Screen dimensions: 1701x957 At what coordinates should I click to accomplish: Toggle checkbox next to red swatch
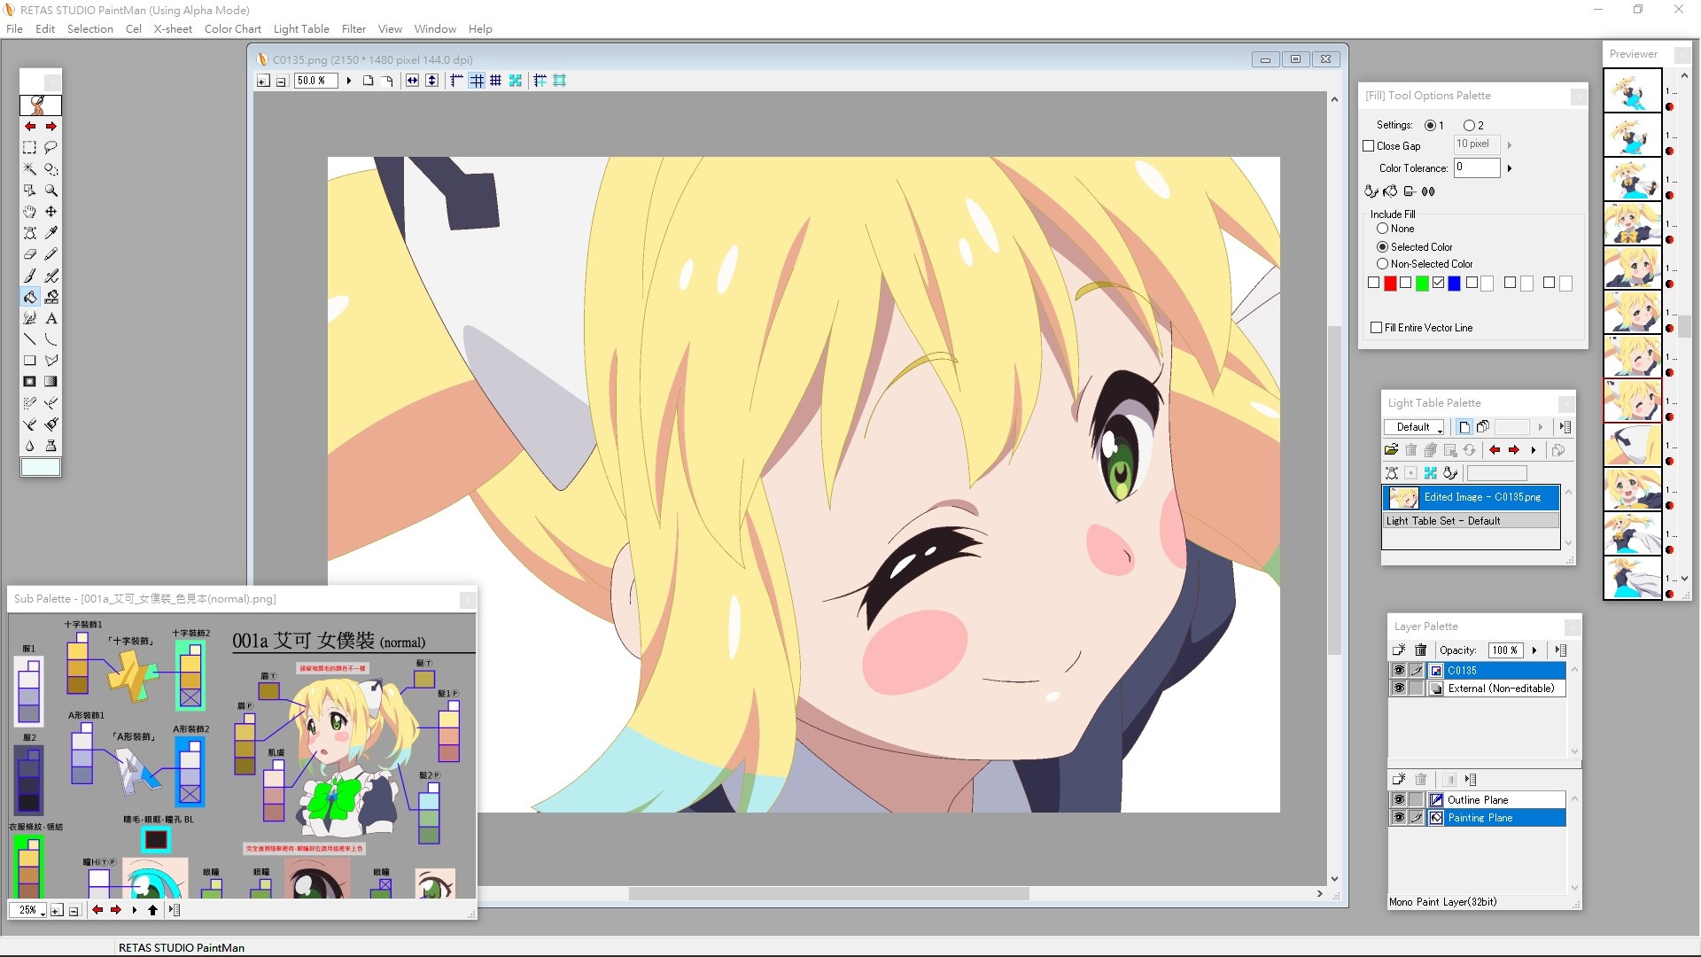(1374, 283)
